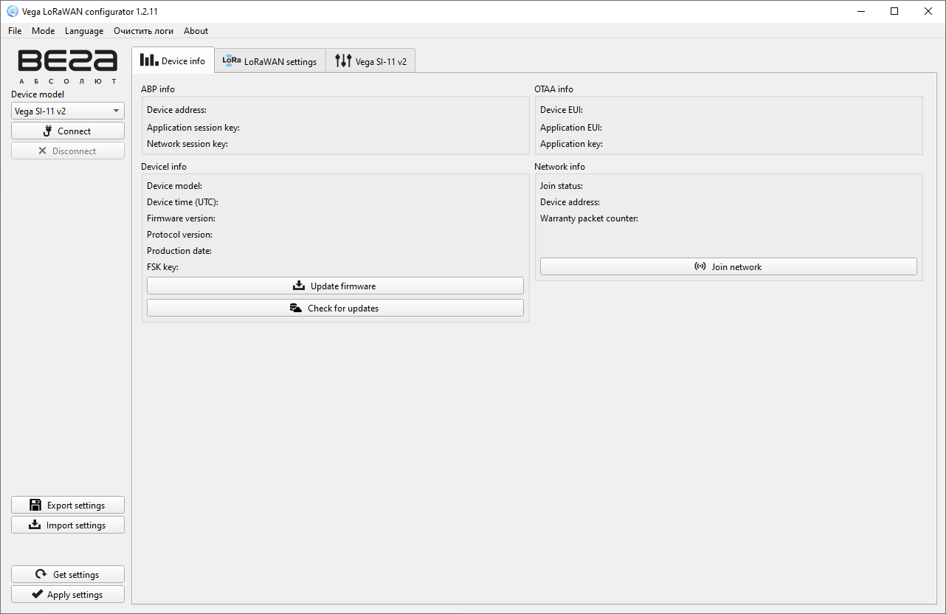This screenshot has width=946, height=614.
Task: Click the app icon in title bar
Action: coord(12,11)
